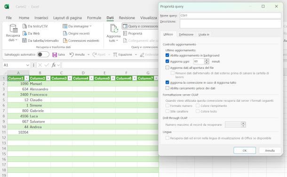Image resolution: width=287 pixels, height=177 pixels.
Task: Select column B header
Action: tap(40, 73)
